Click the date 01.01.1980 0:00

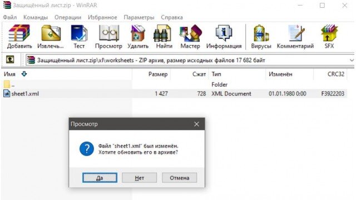[288, 94]
